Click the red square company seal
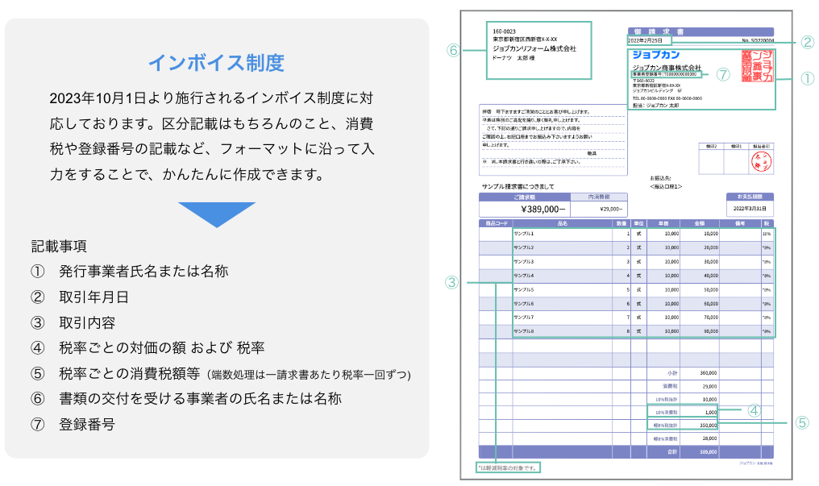 757,66
